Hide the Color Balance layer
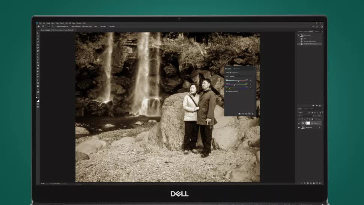The width and height of the screenshot is (364, 205). [x=299, y=123]
